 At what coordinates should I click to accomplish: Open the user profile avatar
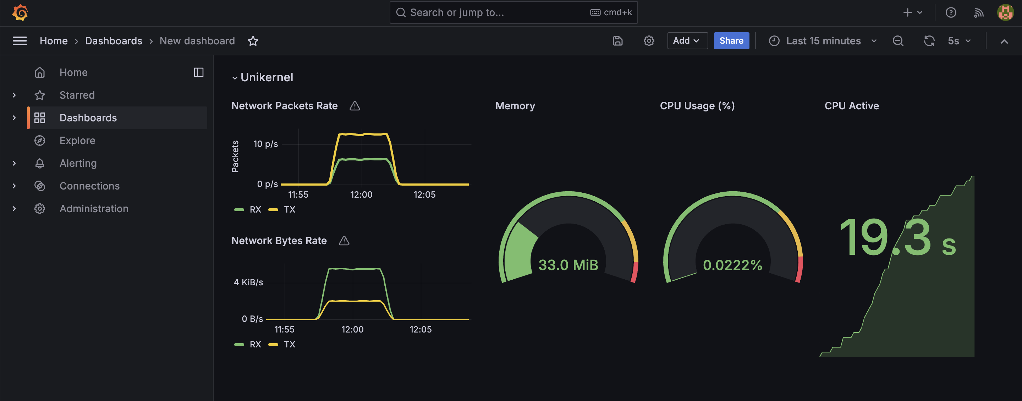(x=1005, y=12)
